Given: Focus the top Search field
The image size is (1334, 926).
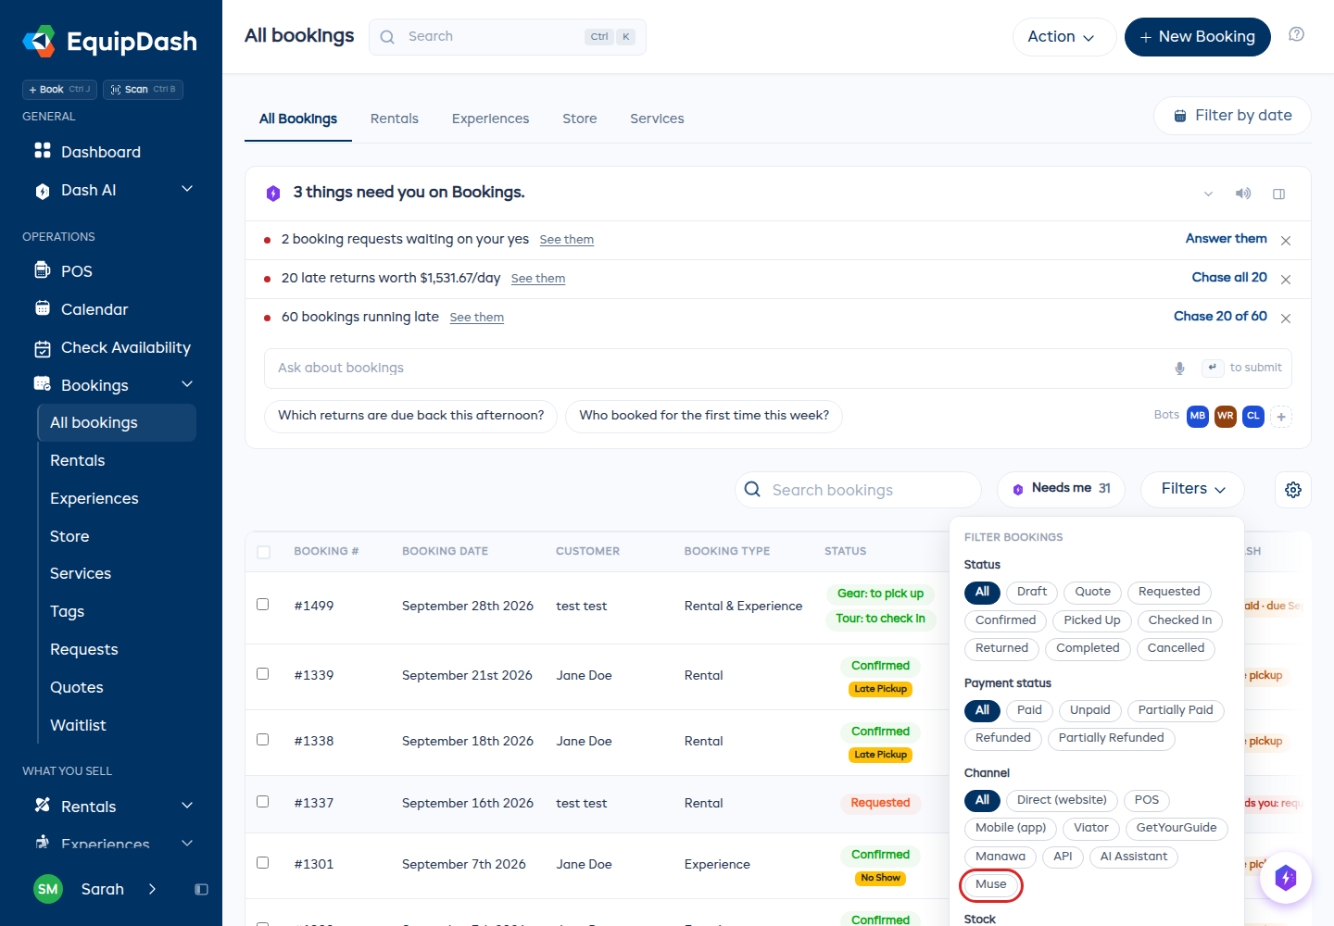Looking at the screenshot, I should [x=508, y=37].
